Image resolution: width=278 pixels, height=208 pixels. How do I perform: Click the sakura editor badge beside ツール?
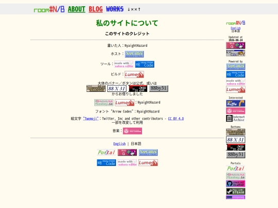(124, 64)
